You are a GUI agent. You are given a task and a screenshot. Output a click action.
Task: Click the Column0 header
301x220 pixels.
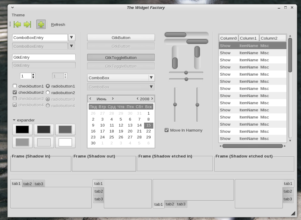228,38
